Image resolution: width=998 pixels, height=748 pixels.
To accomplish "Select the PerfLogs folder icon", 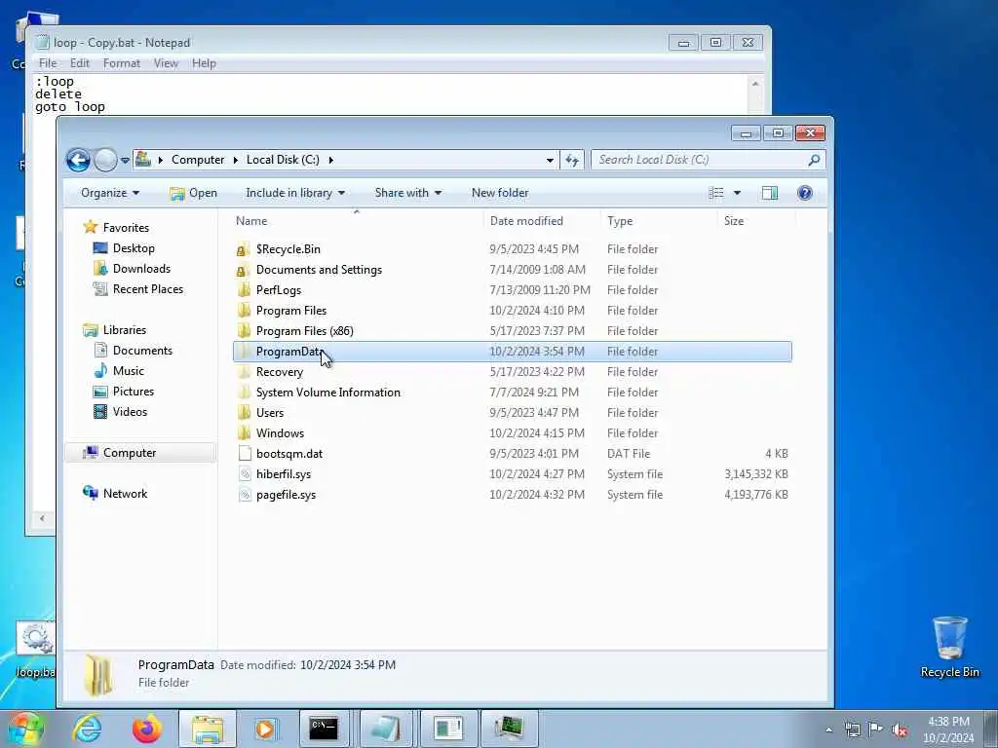I will click(243, 290).
